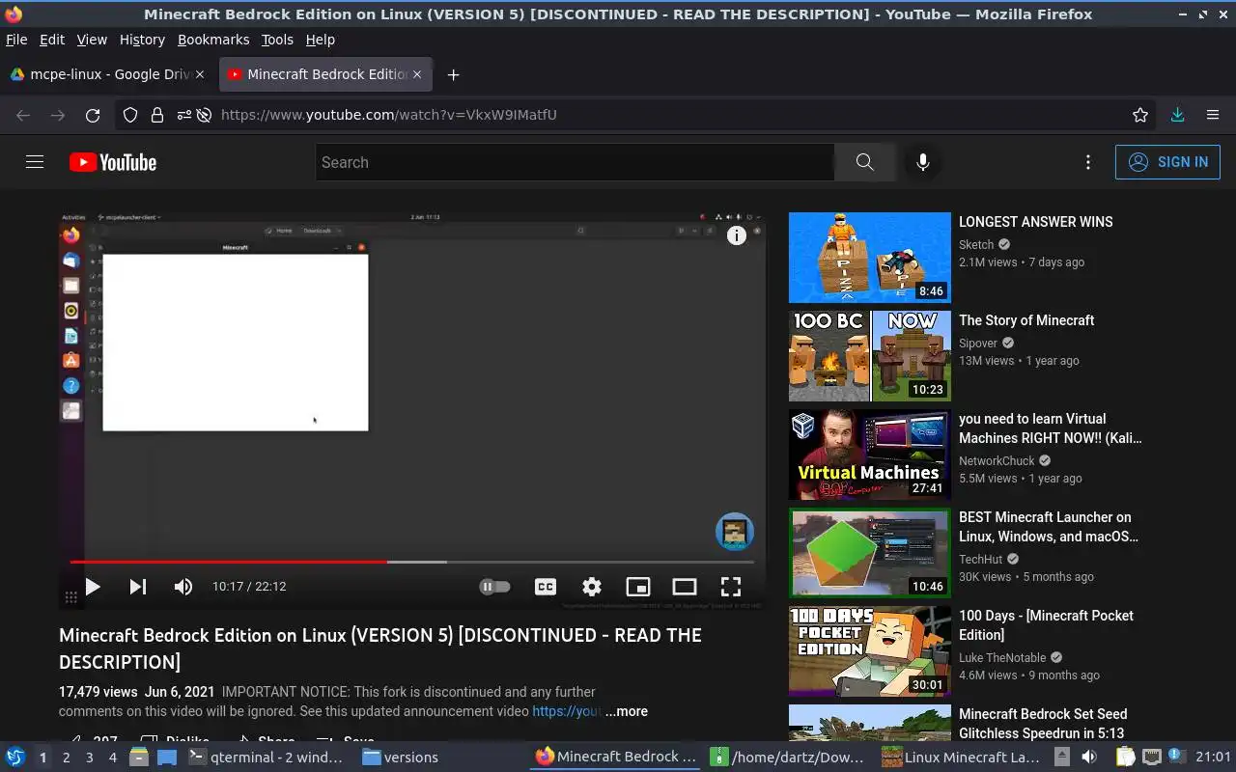Click the channel watermark in video
Viewport: 1236px width, 772px height.
(735, 532)
